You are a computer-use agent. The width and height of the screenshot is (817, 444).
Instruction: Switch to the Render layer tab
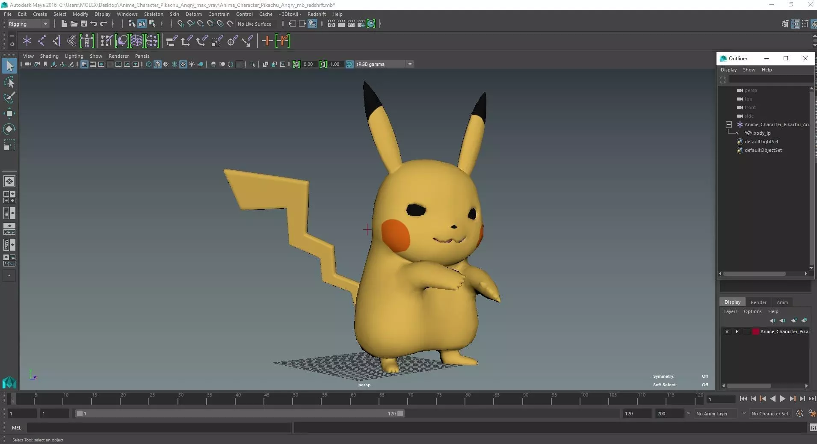click(758, 302)
